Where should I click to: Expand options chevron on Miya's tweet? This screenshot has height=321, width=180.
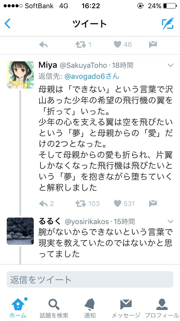(x=170, y=65)
